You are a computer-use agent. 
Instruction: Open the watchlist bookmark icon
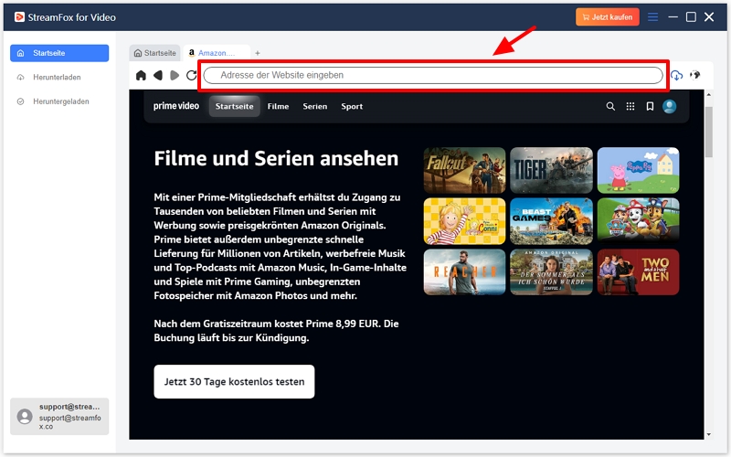click(650, 106)
